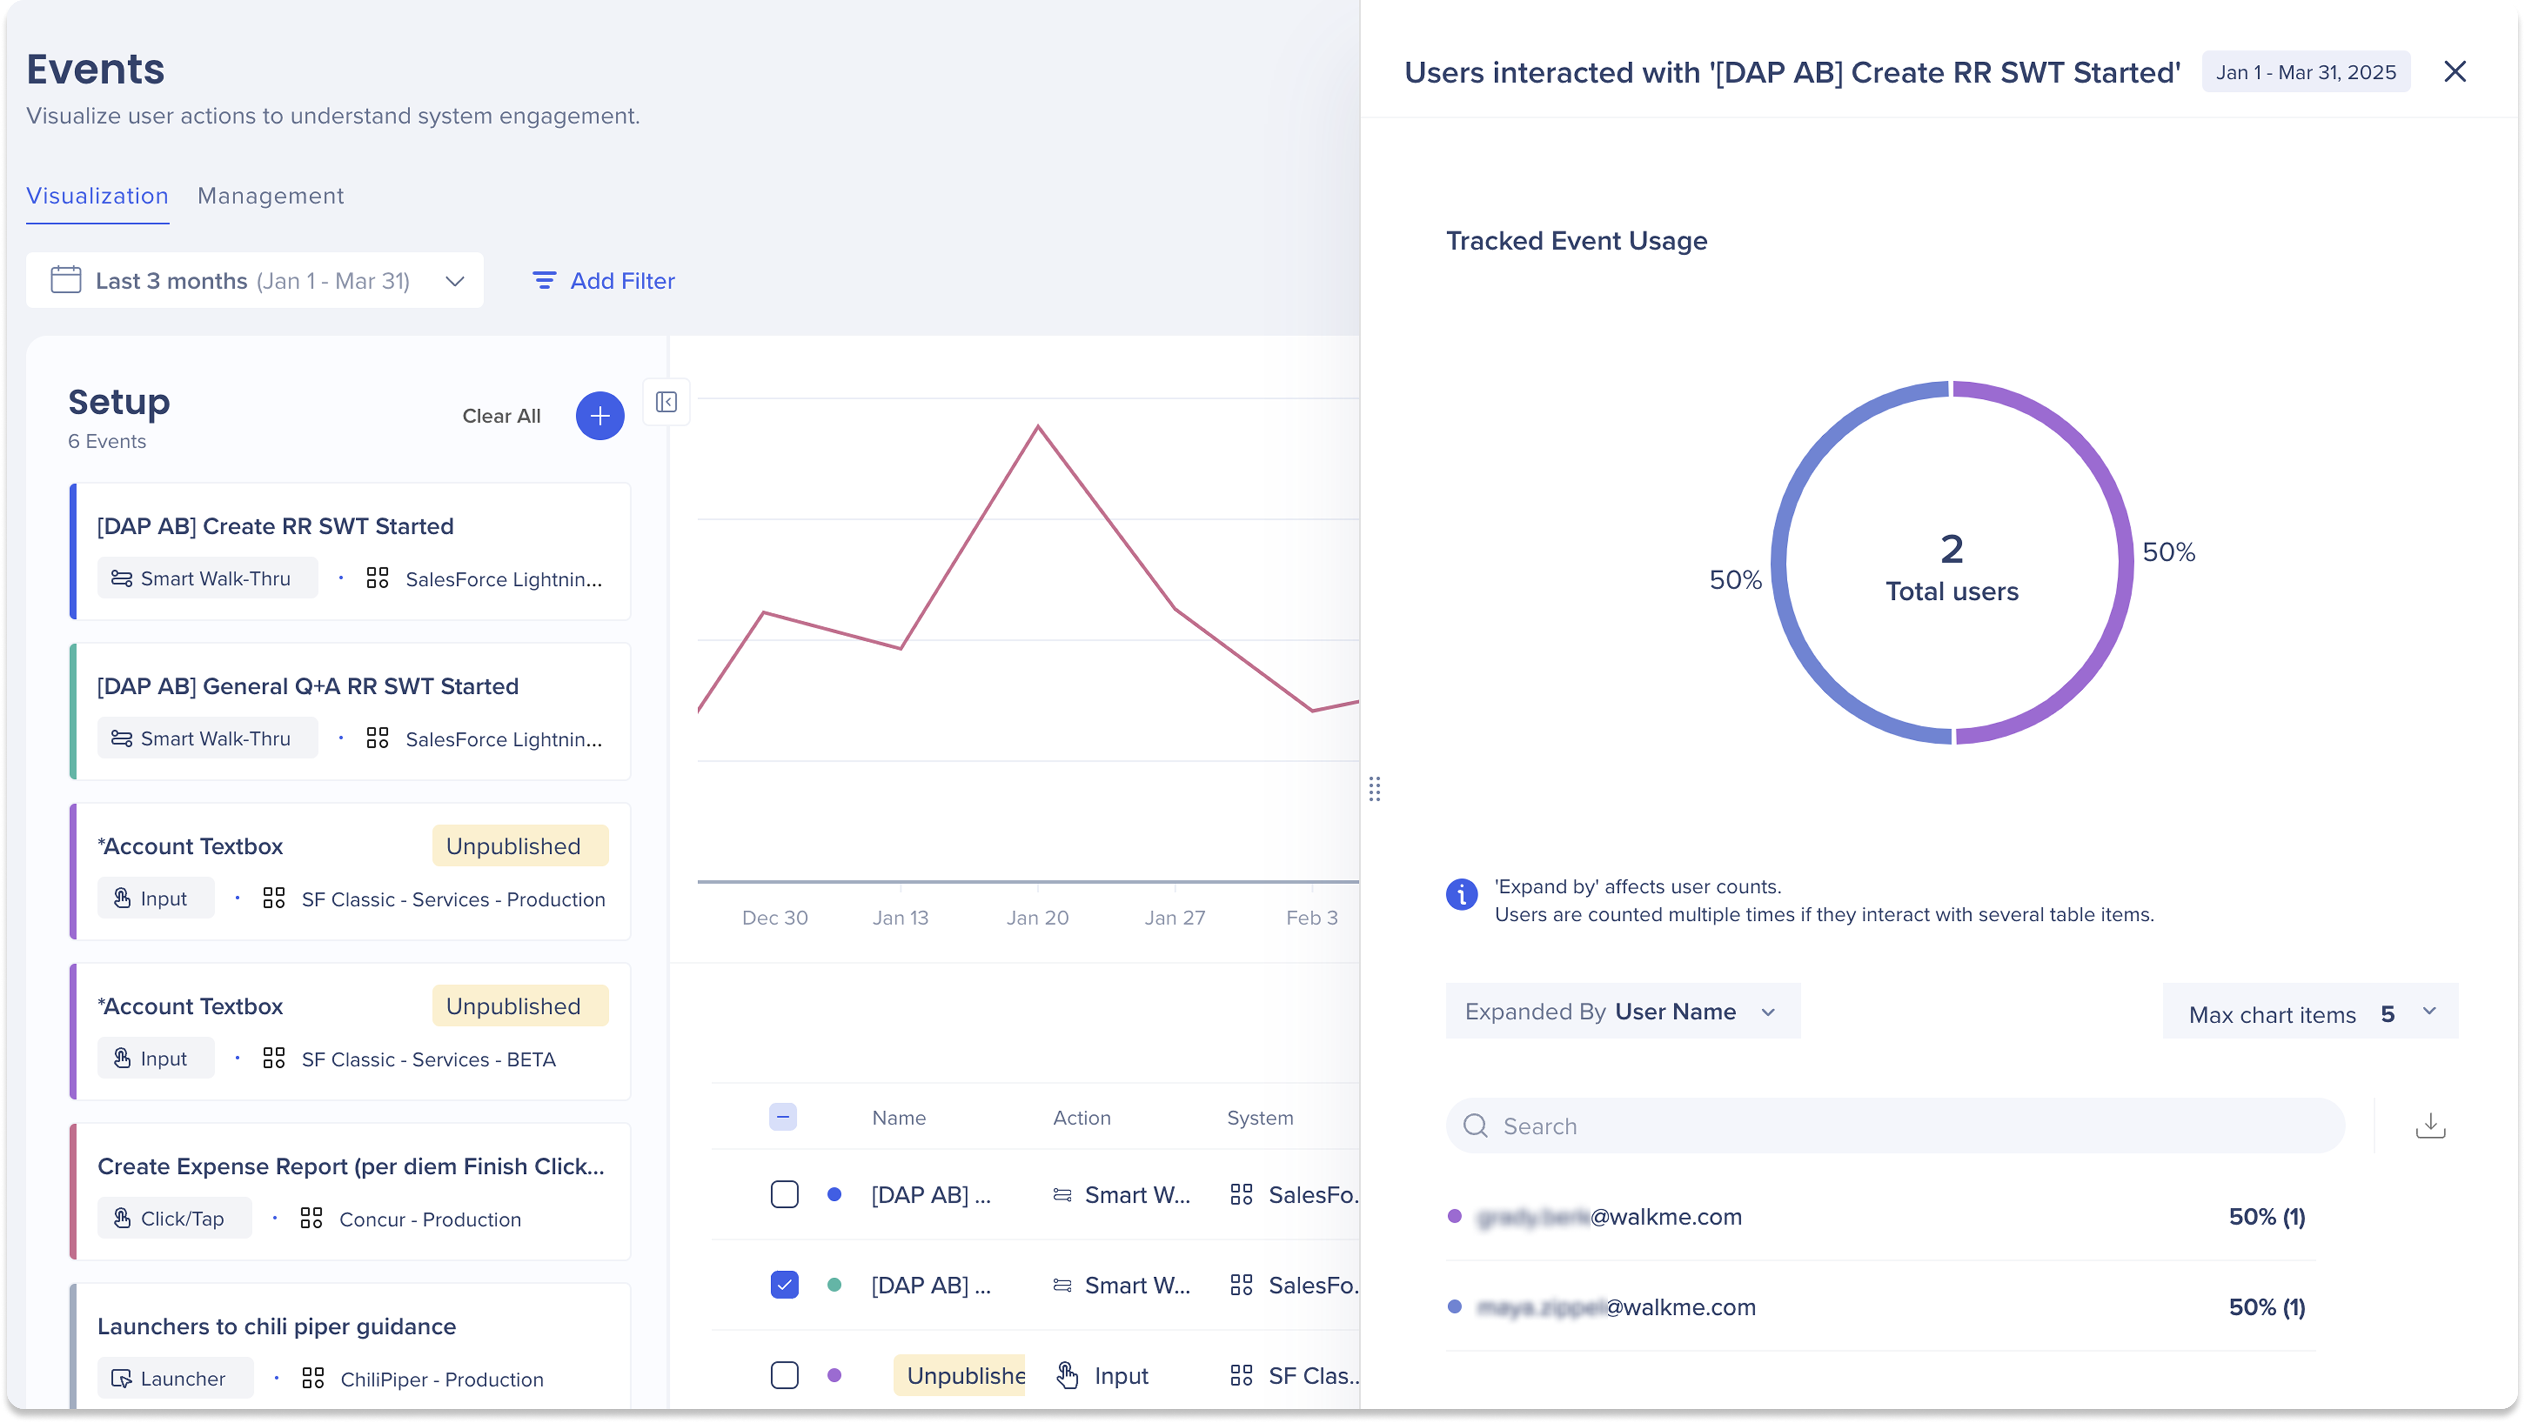Click the System column header in table

tap(1259, 1117)
